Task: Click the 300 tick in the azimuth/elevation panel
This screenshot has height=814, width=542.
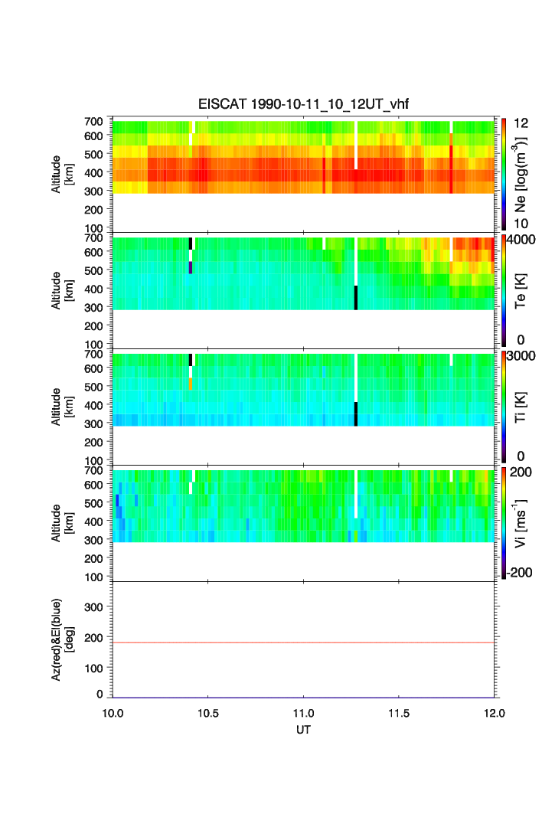Action: (93, 607)
